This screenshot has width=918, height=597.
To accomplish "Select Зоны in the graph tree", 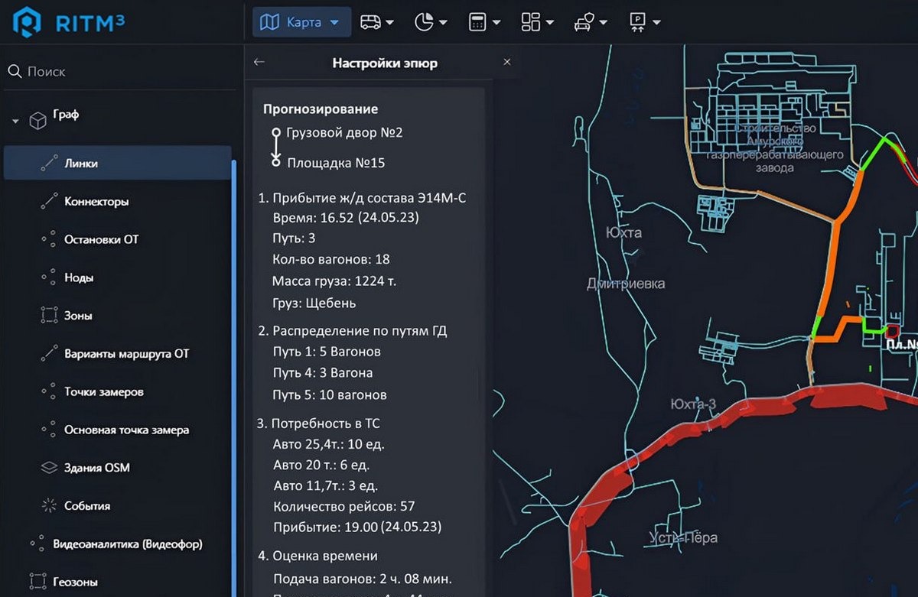I will click(x=78, y=316).
